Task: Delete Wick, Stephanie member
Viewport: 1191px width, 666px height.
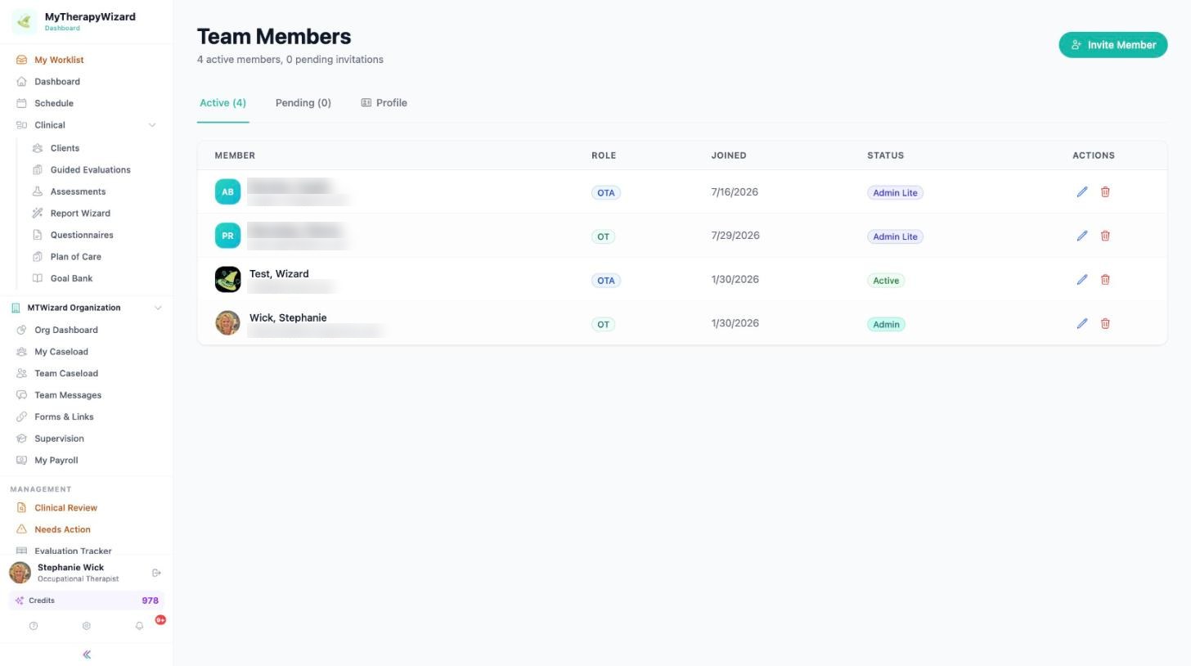Action: pos(1105,323)
